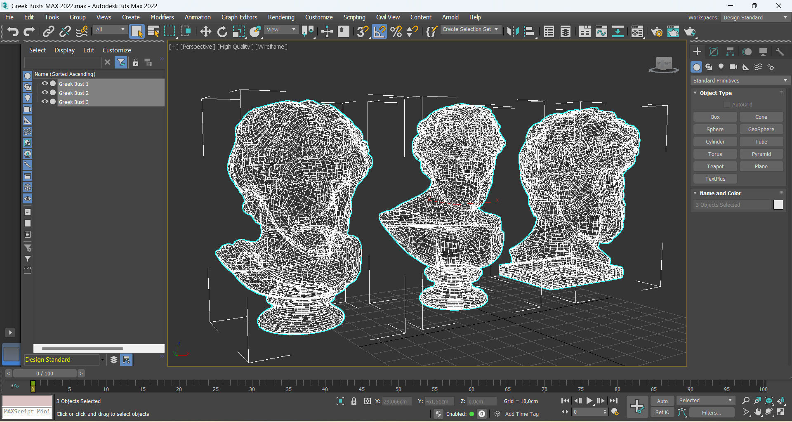Open the Rendered Frame Window icon

click(x=673, y=32)
